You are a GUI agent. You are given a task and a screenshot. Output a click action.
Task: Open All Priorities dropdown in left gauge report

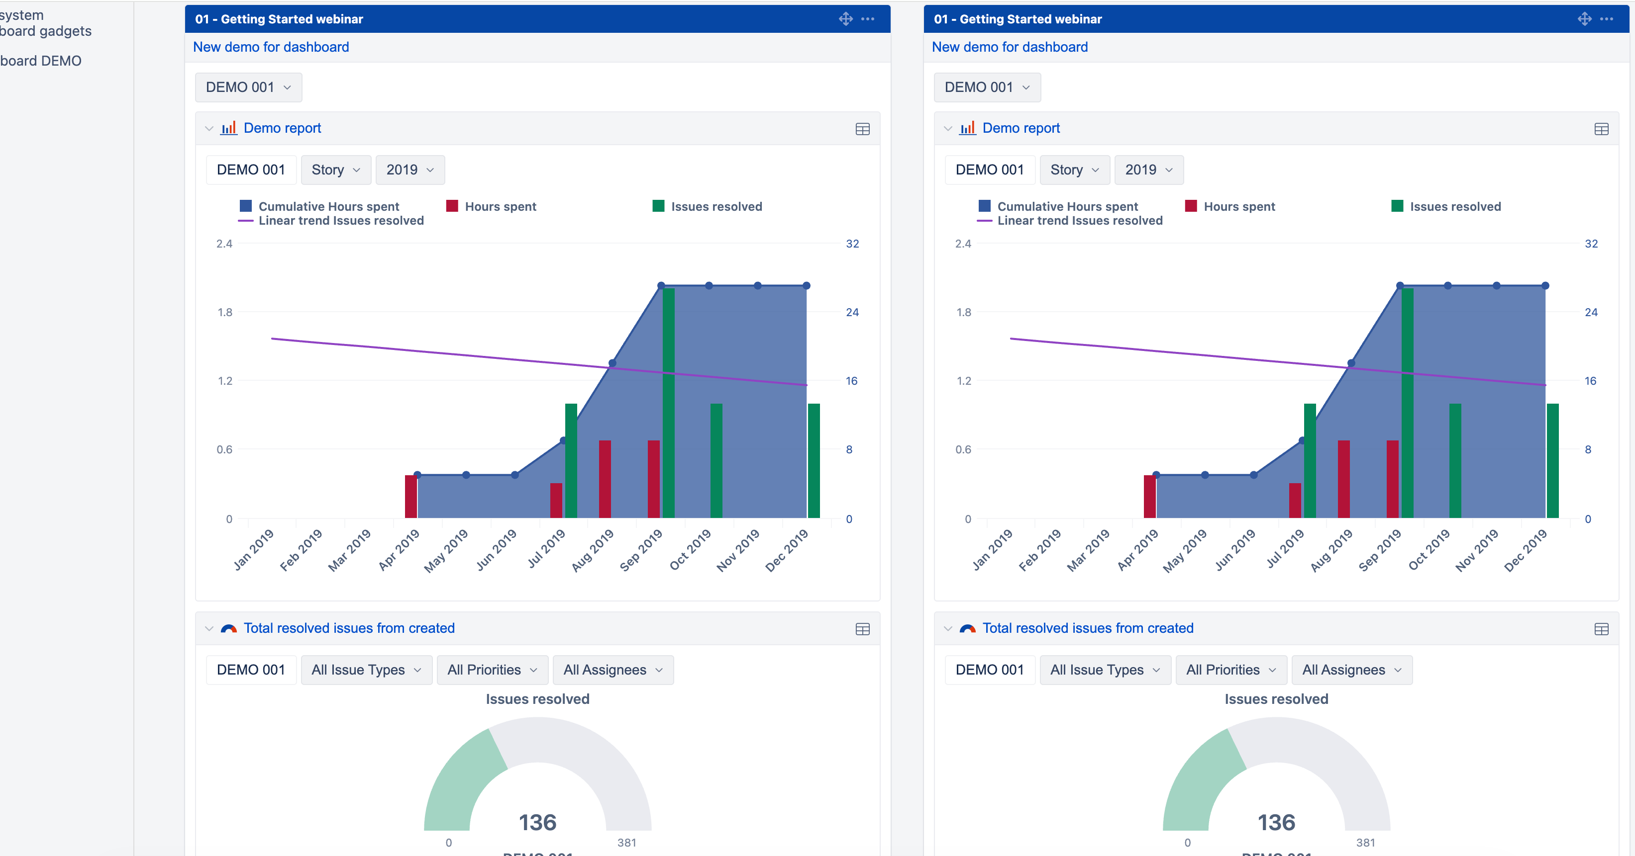click(492, 670)
